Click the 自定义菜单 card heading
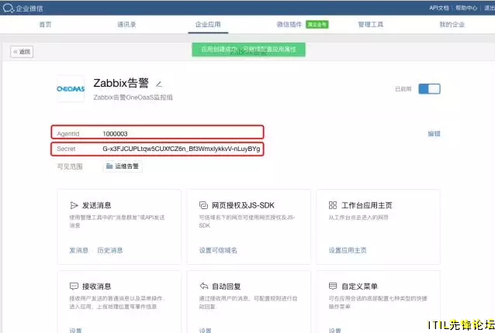This screenshot has width=495, height=333. click(x=359, y=287)
